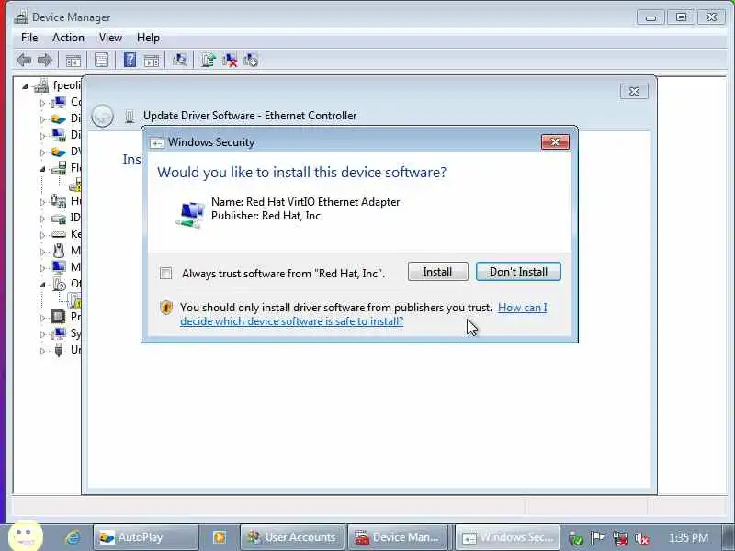
Task: Select the warning device under Floppy controllers
Action: (x=75, y=186)
